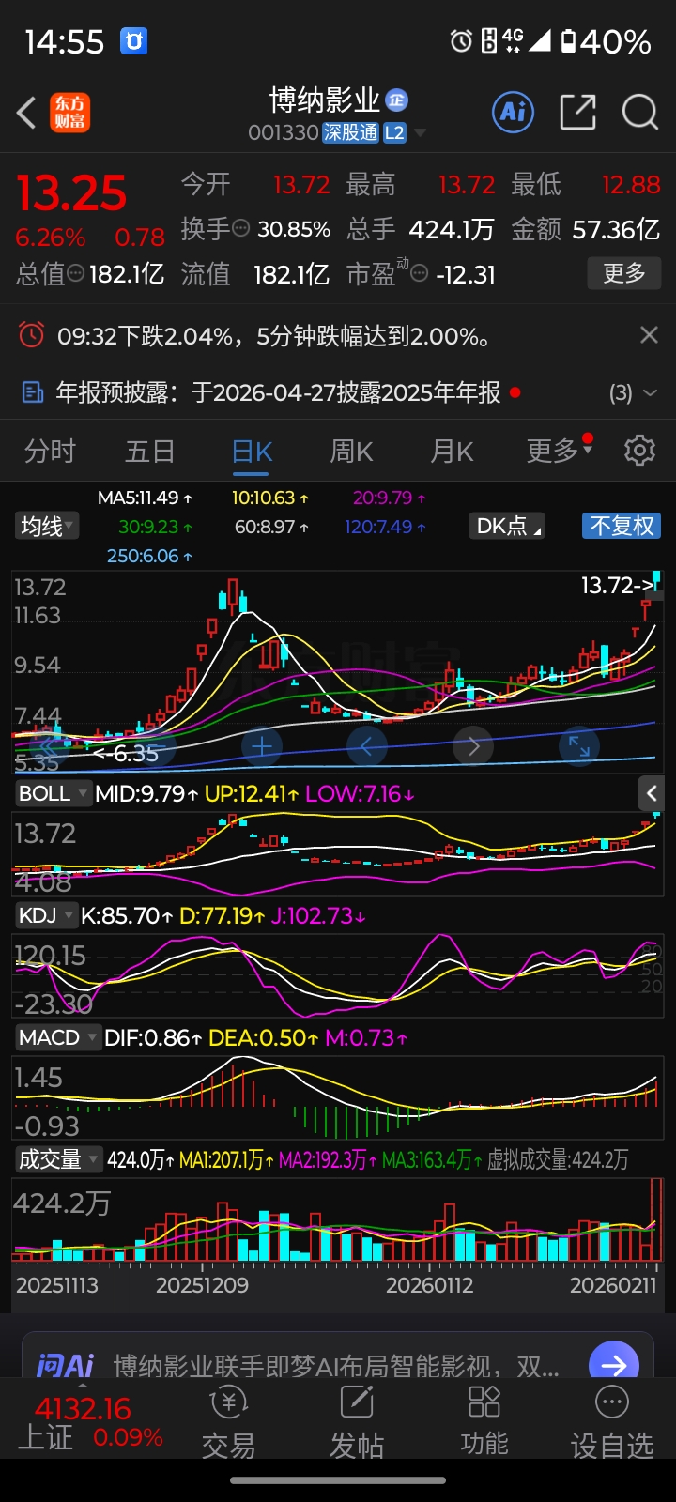The height and width of the screenshot is (1502, 676).
Task: Open the search magnifier icon
Action: (x=640, y=113)
